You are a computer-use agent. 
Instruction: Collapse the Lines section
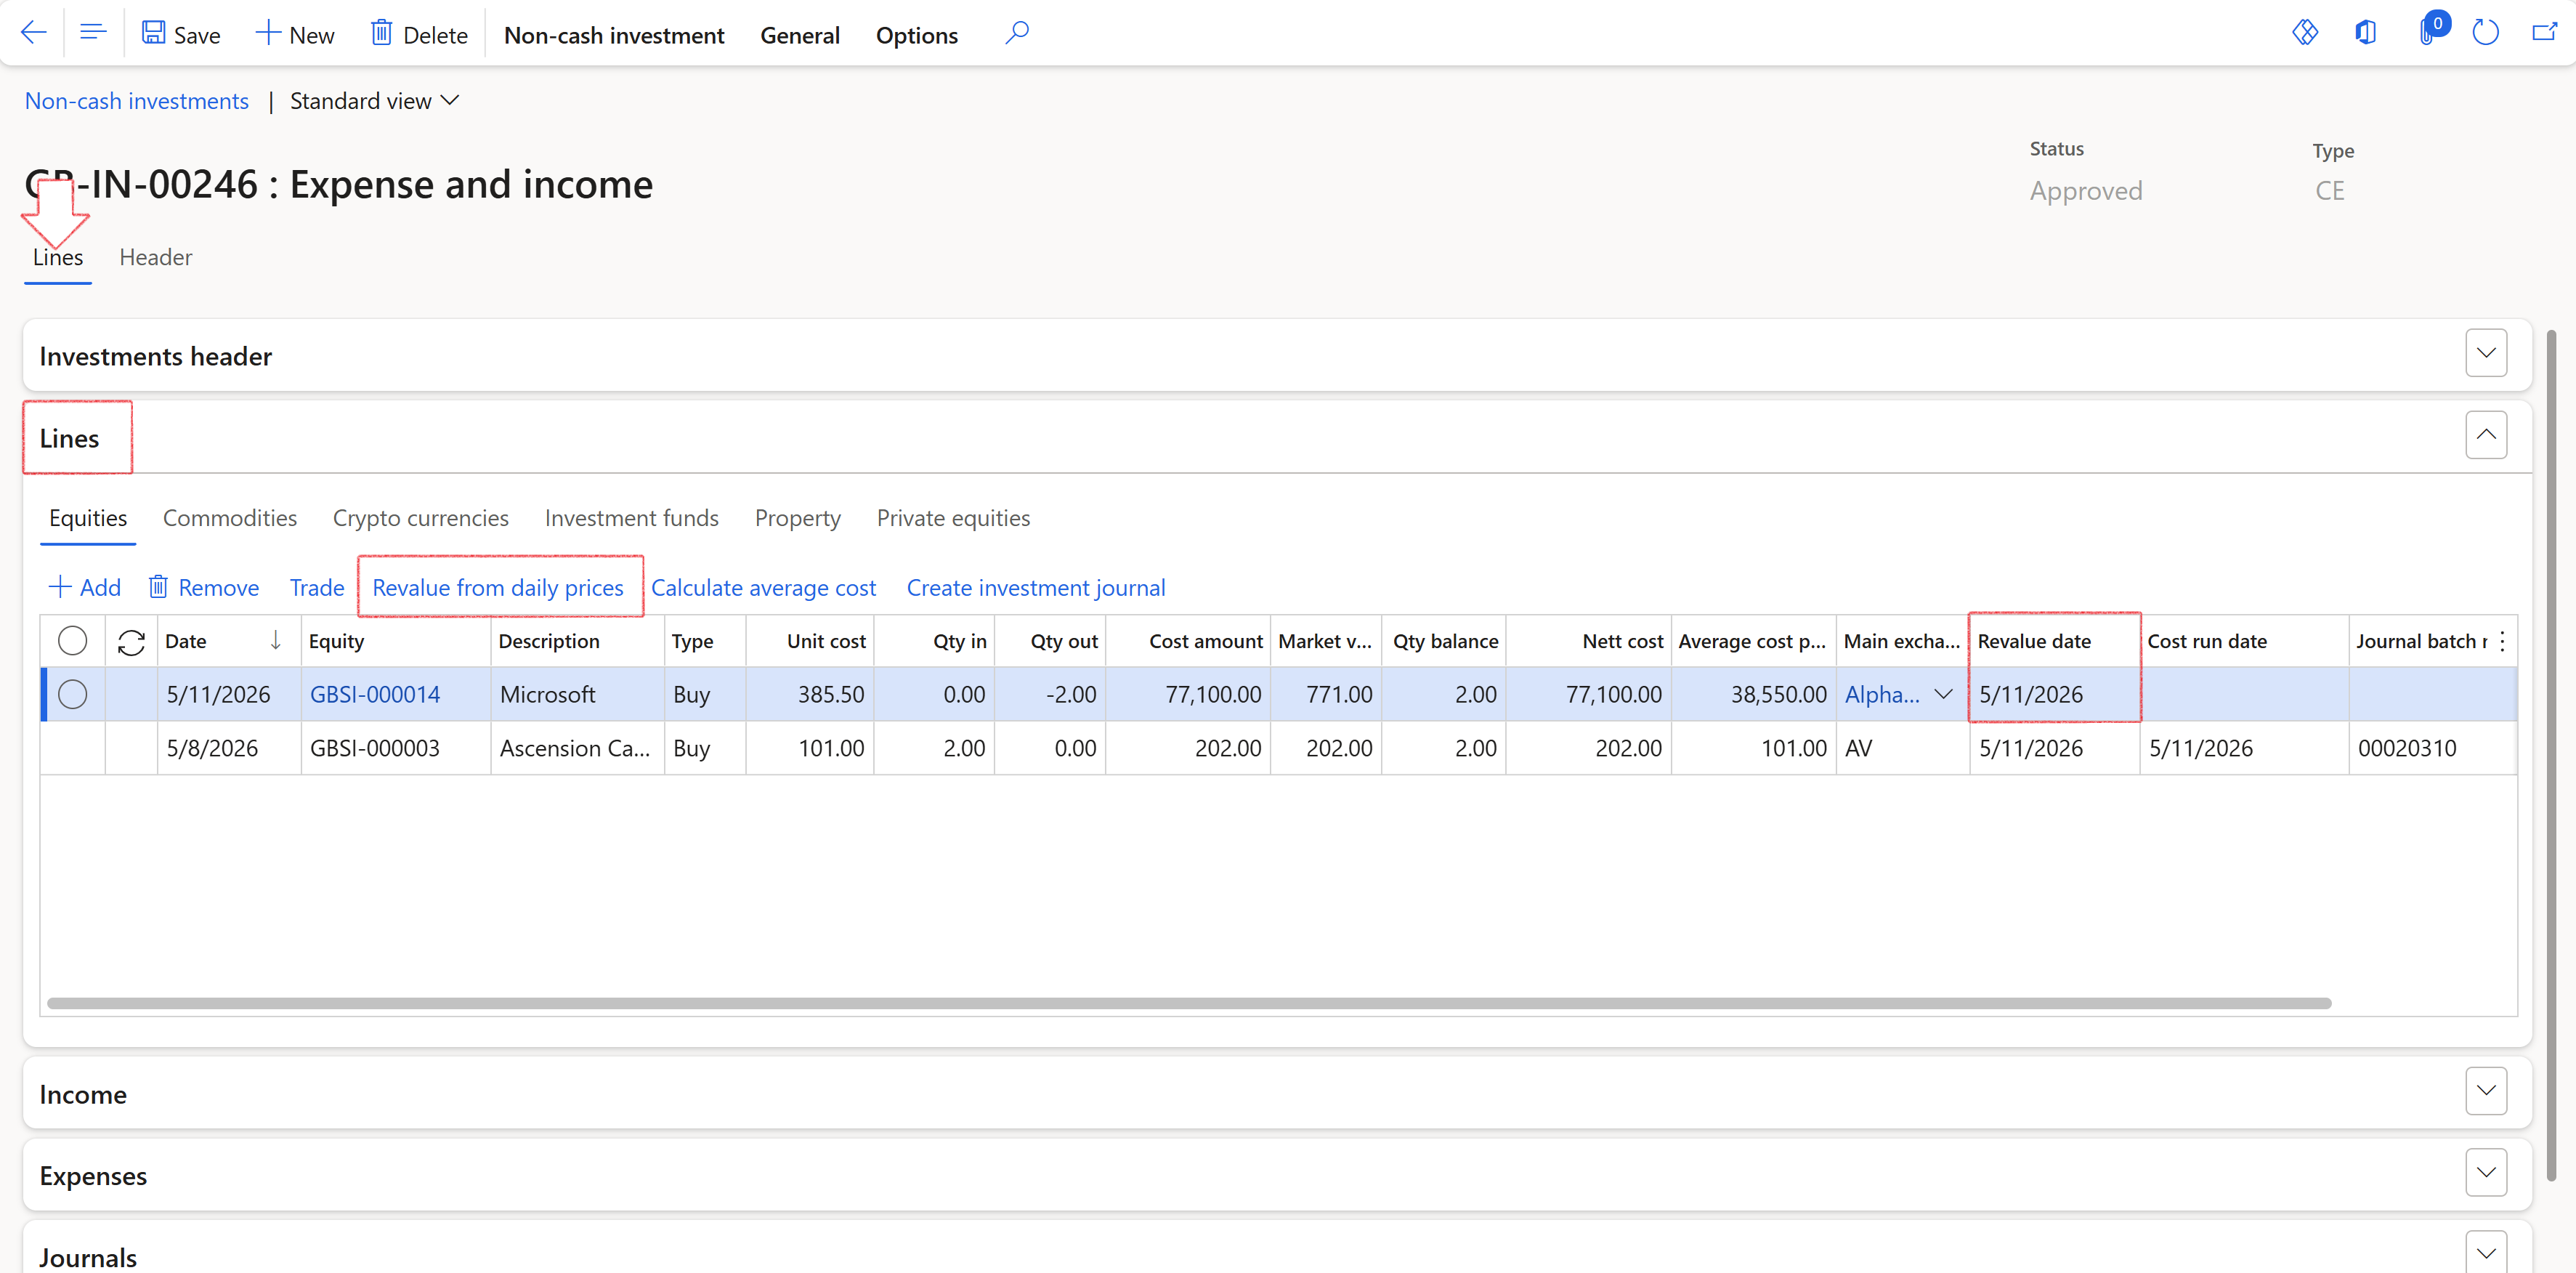pyautogui.click(x=2485, y=435)
